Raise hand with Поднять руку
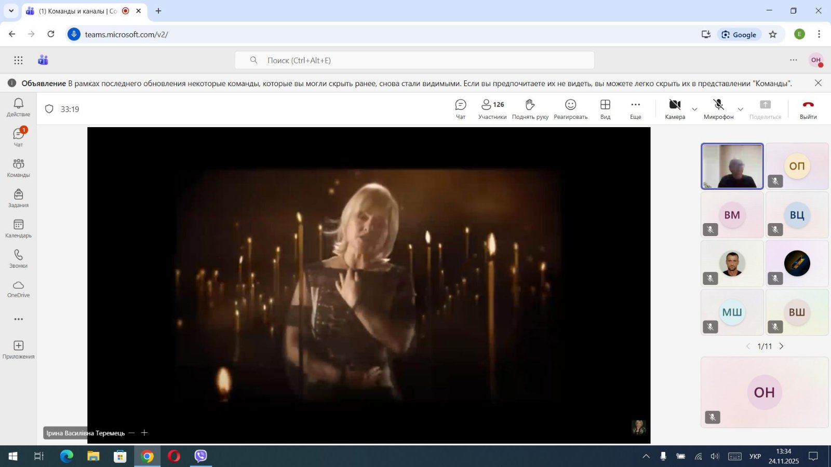 point(530,109)
